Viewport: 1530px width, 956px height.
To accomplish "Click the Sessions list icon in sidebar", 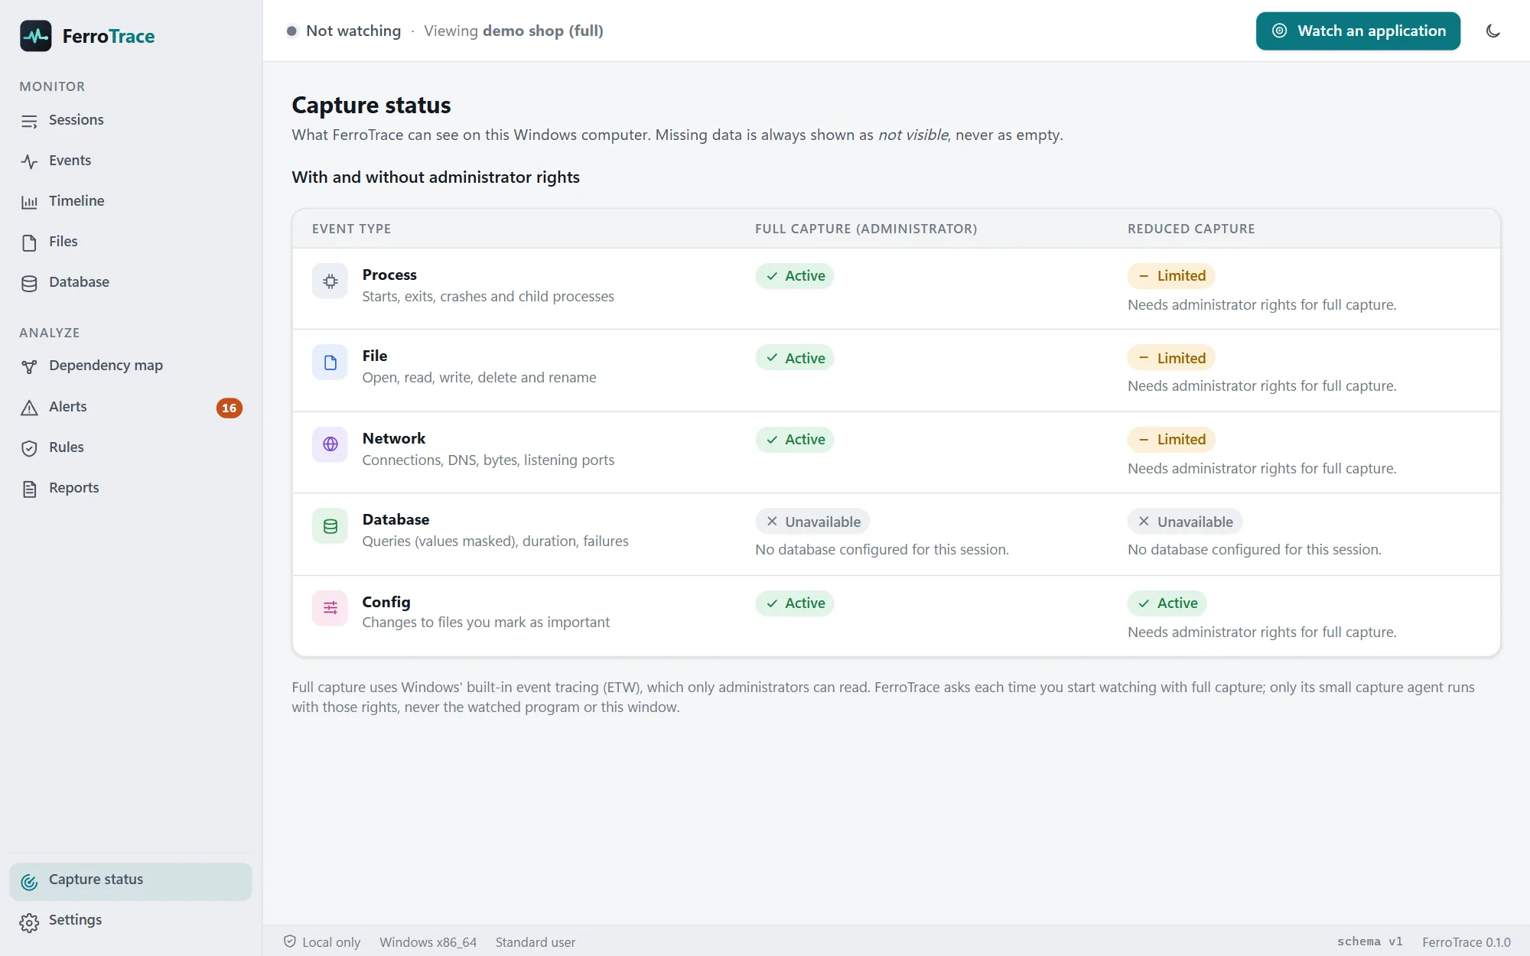I will pos(29,121).
